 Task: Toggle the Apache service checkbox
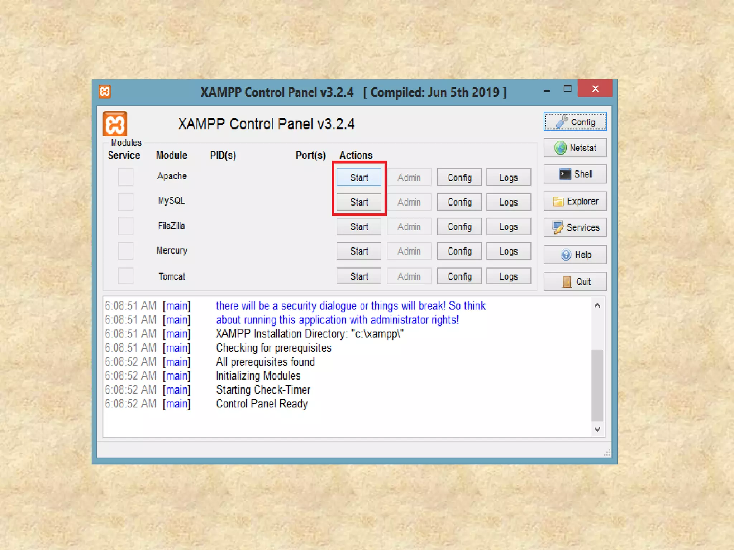pos(125,177)
